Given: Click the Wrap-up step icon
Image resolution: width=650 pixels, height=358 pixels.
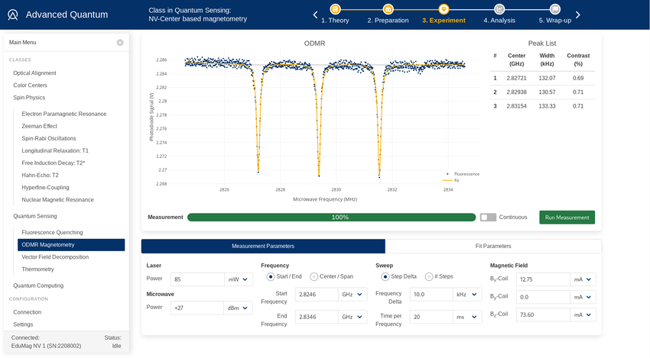Looking at the screenshot, I should (554, 8).
